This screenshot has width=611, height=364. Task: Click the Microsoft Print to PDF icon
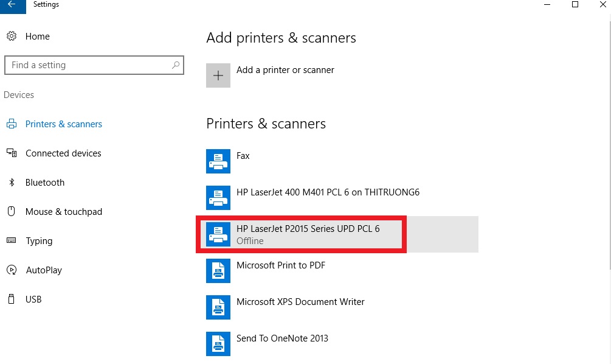point(218,271)
